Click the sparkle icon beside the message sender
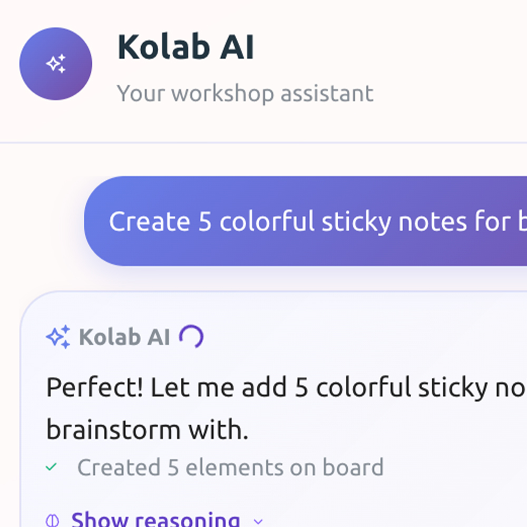 click(x=58, y=337)
